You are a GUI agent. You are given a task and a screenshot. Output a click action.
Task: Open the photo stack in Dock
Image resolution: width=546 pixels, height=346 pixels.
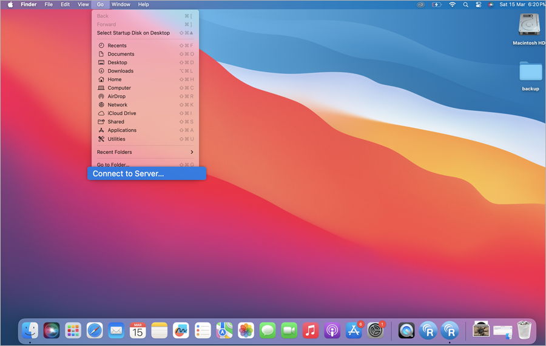[x=481, y=329]
